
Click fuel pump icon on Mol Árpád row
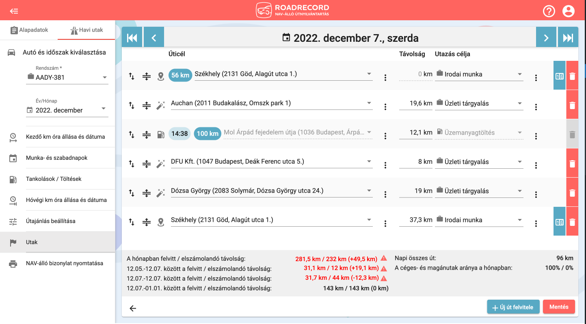(x=161, y=135)
